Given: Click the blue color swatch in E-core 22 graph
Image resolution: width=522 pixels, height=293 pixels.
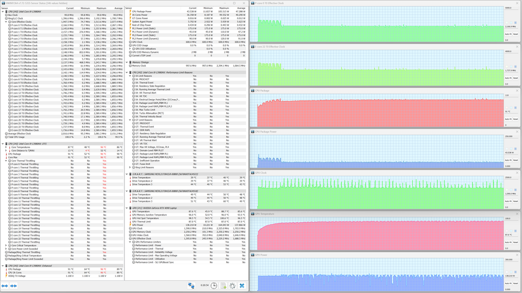Looking at the screenshot, I should [516, 66].
